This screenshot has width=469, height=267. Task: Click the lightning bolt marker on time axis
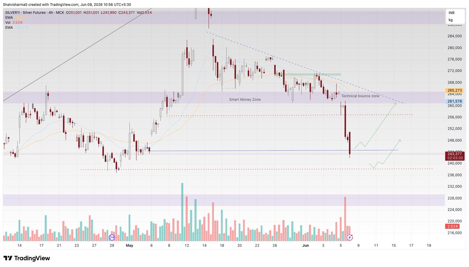pos(350,237)
